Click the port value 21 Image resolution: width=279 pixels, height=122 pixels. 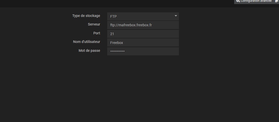(x=112, y=34)
